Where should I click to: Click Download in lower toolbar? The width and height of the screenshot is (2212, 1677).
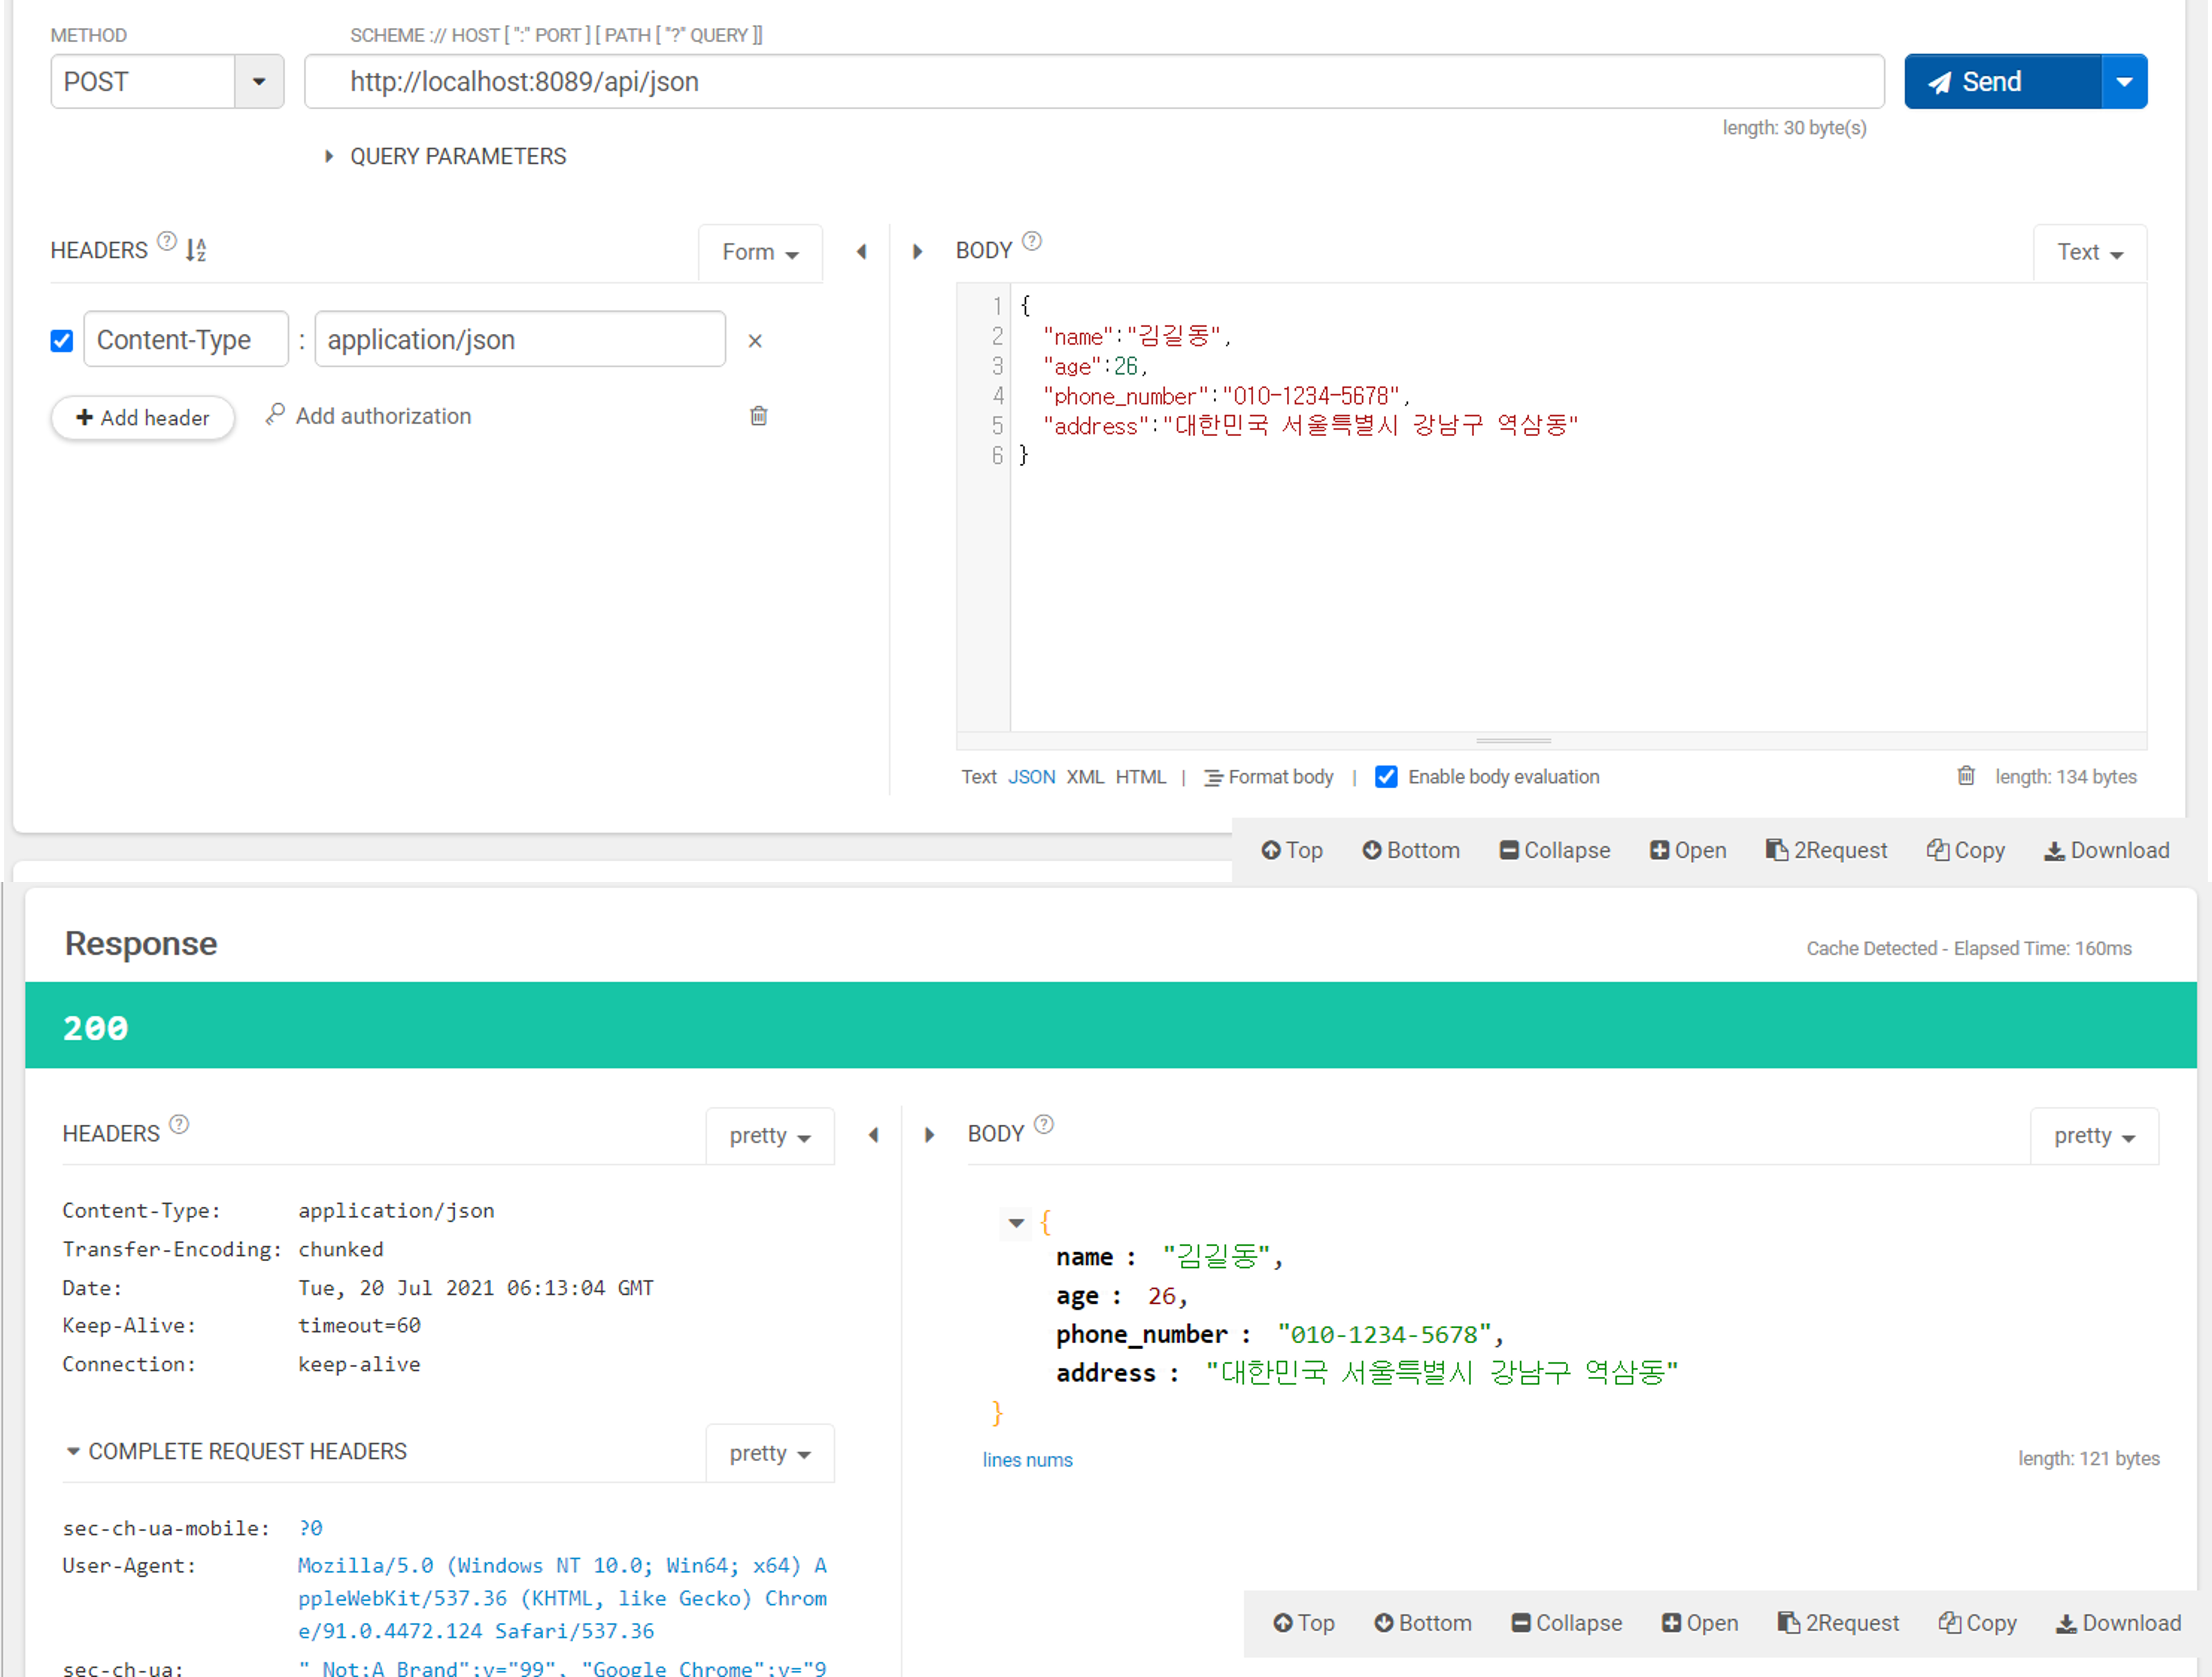pos(2119,1623)
